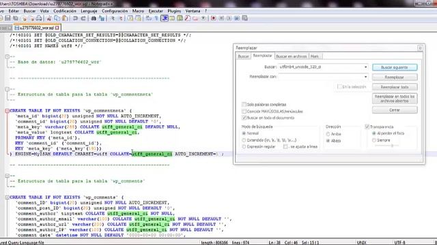
Task: Click the 'Reemplazar todo' button
Action: 395,87
